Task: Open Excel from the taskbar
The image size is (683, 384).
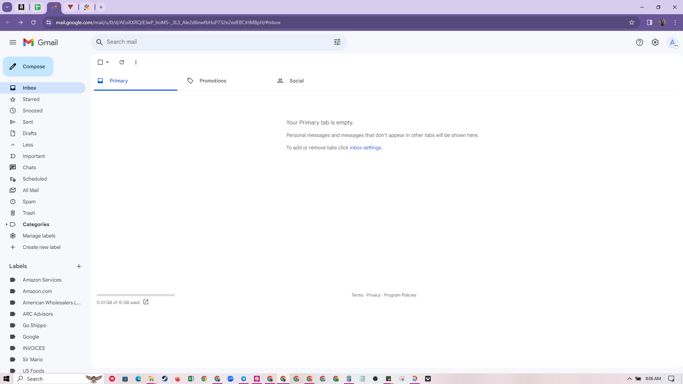Action: 191,379
